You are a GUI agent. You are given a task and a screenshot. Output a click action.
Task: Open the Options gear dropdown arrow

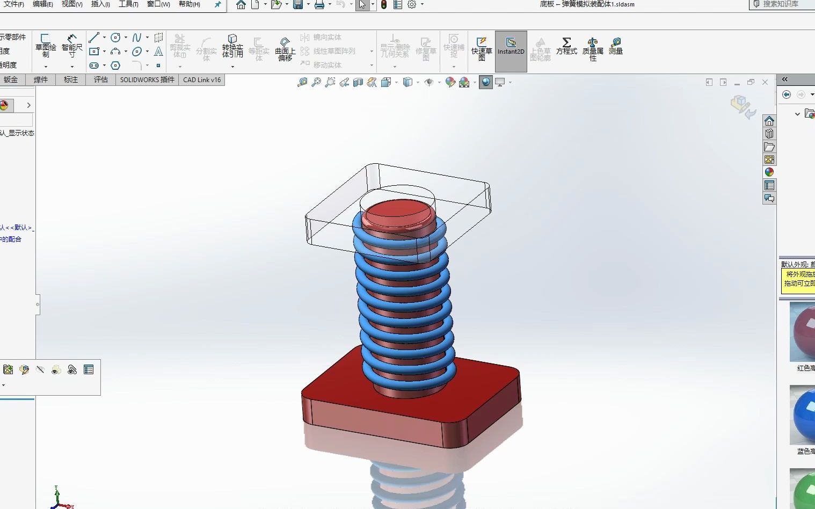(422, 4)
